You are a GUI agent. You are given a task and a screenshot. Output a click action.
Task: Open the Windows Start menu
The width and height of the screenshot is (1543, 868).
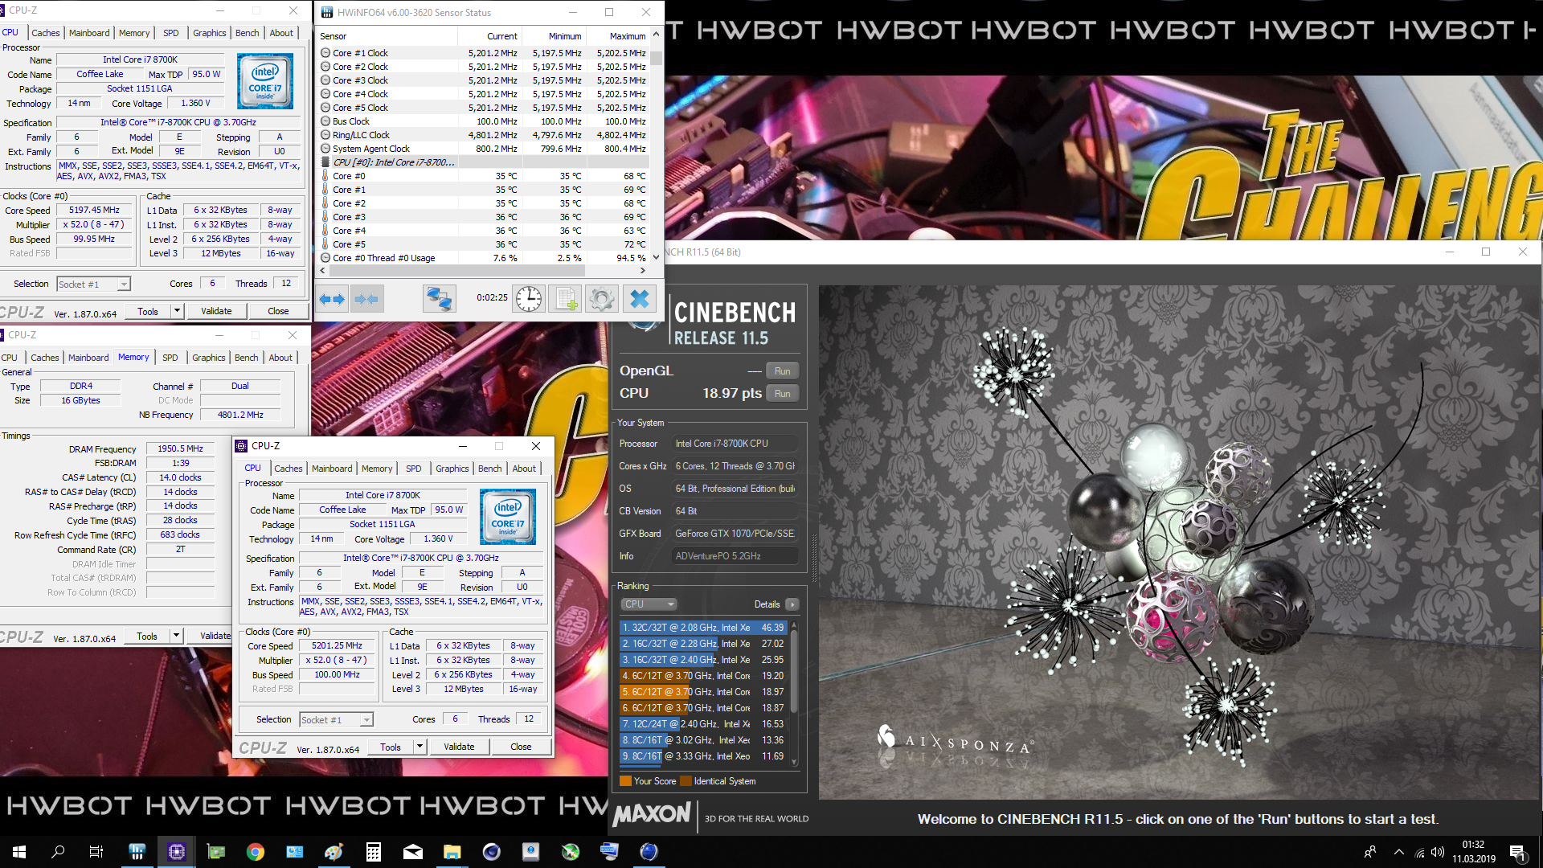(19, 852)
